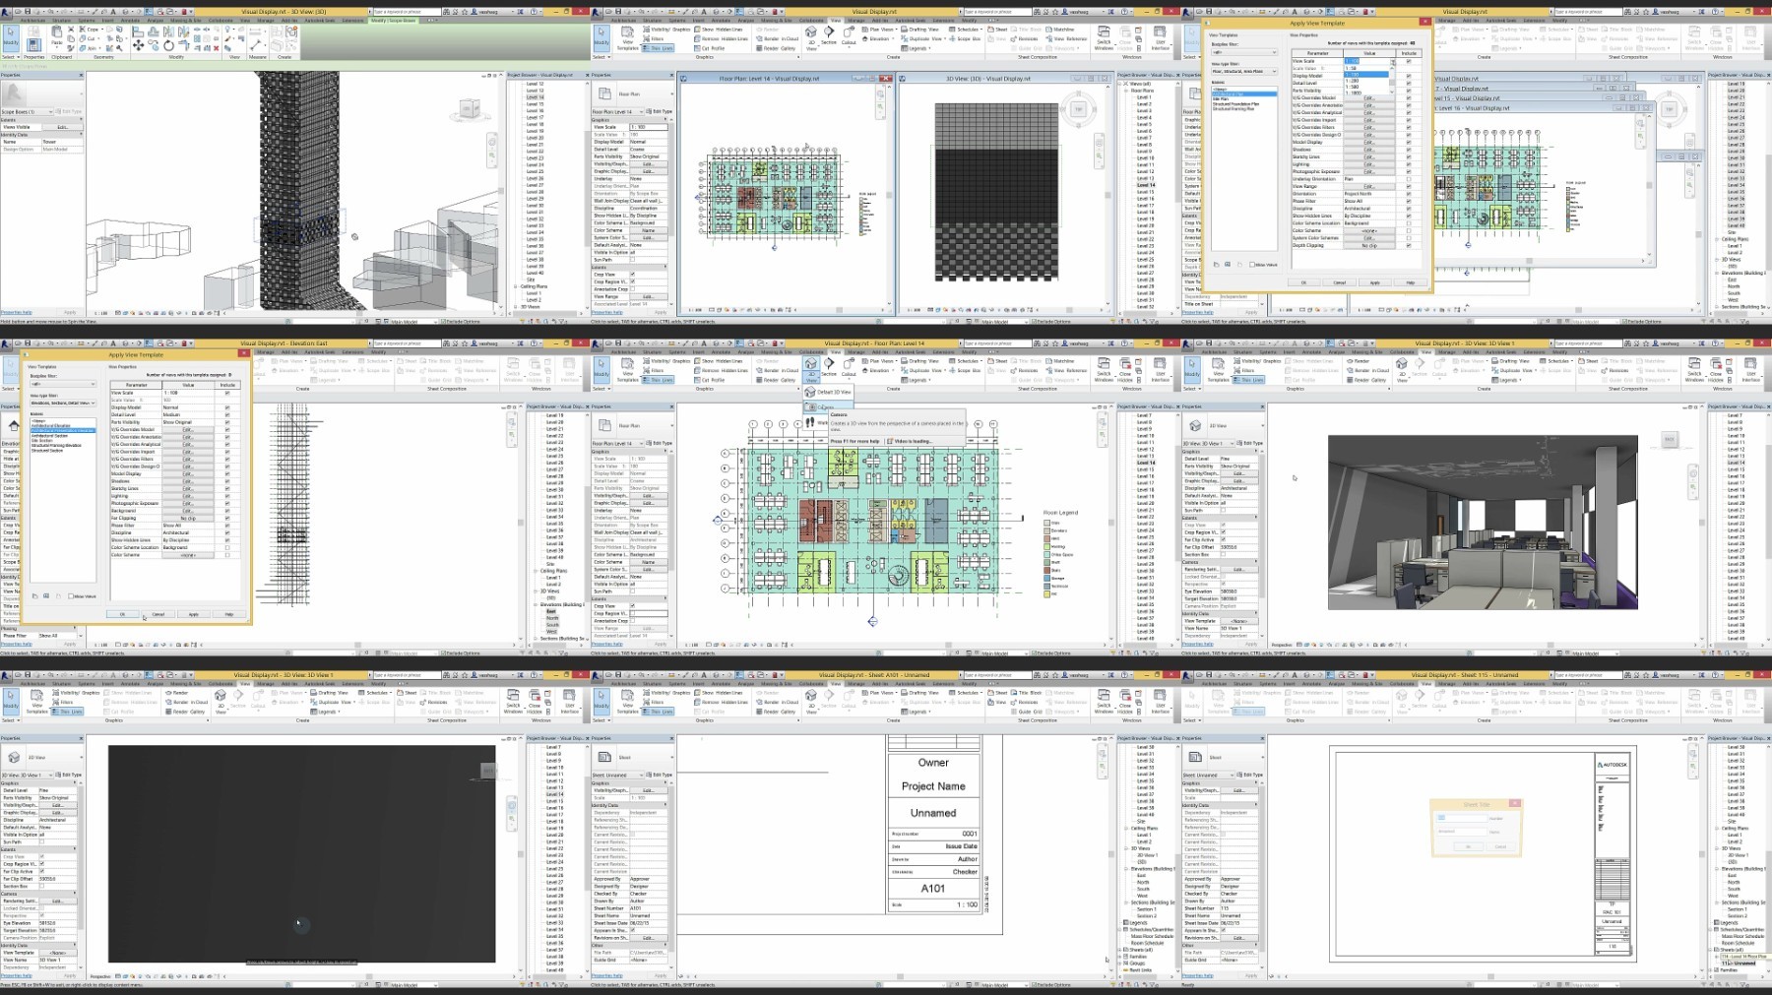Click Thin Lines icon in Sheet A101 window
Viewport: 1772px width, 995px height.
tap(658, 712)
